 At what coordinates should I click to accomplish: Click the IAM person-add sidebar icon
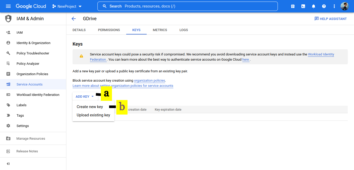[x=8, y=32]
